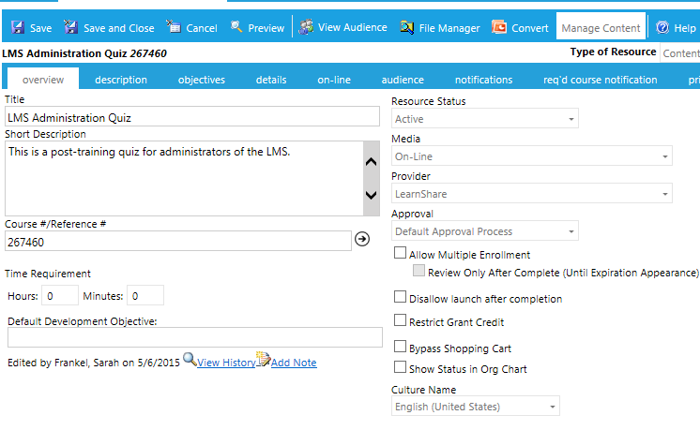Click the Add Note link
Viewport: 700px width, 430px height.
pyautogui.click(x=293, y=363)
